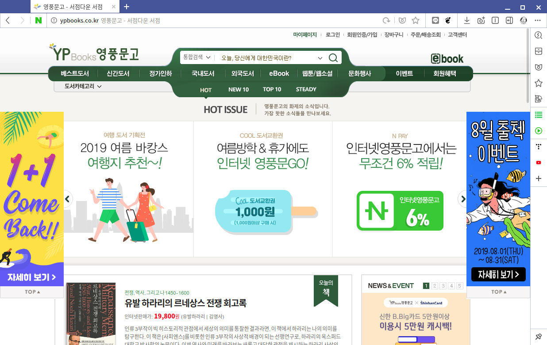Select NEWS & EVENT page 5

pos(460,286)
